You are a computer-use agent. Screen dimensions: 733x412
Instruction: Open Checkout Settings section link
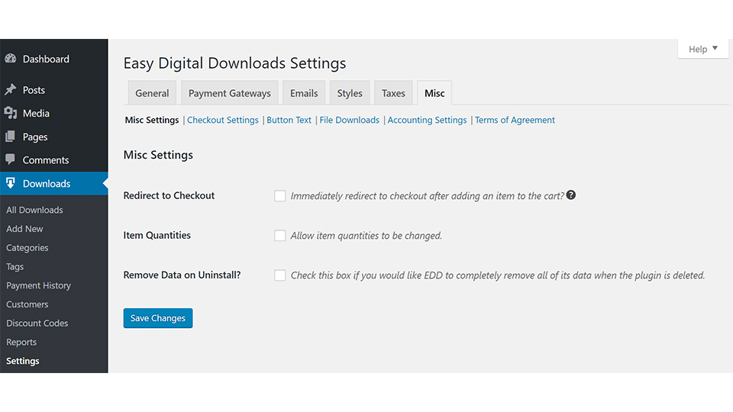pos(222,120)
